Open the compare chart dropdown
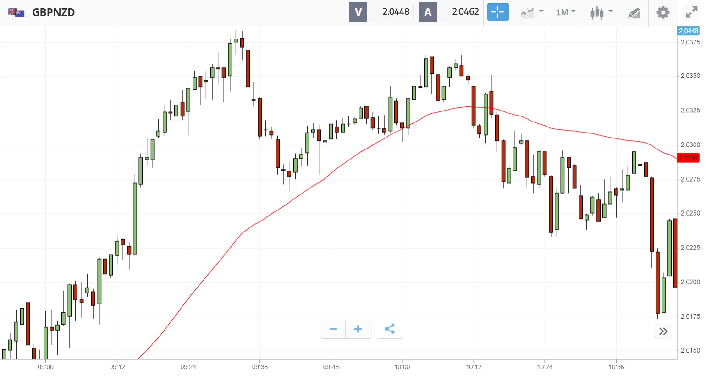Screen dimensions: 706x376 (x=532, y=12)
